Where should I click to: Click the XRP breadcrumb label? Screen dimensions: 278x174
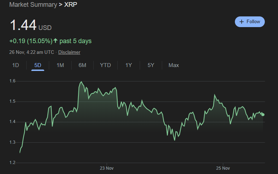pos(71,5)
